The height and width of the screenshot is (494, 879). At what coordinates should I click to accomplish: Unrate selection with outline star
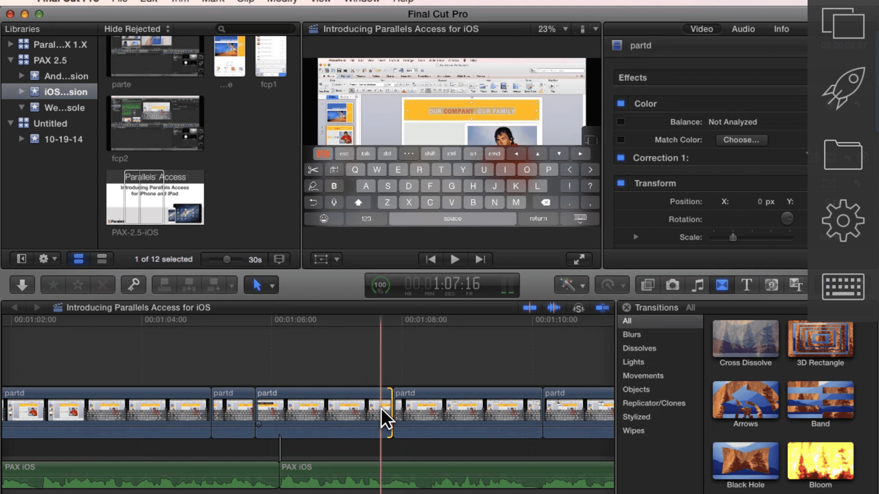(x=78, y=285)
